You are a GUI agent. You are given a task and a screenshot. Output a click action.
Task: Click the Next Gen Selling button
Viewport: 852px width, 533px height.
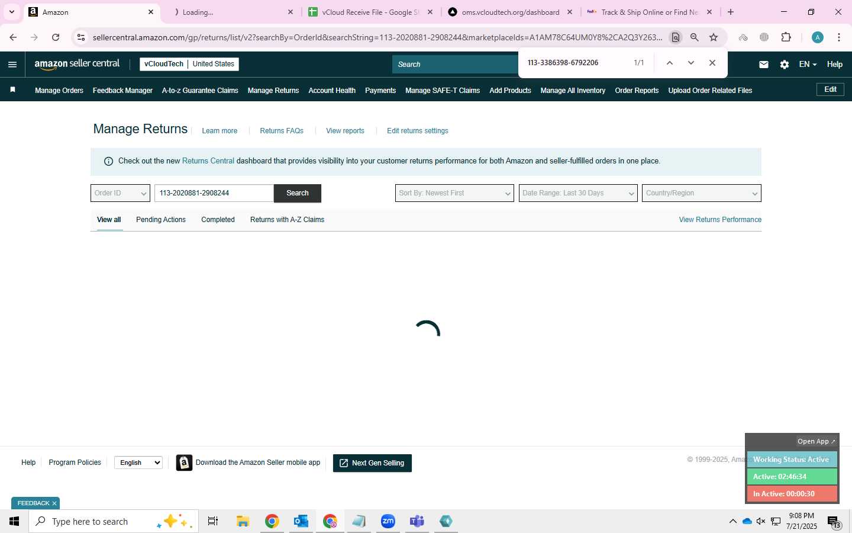point(372,463)
